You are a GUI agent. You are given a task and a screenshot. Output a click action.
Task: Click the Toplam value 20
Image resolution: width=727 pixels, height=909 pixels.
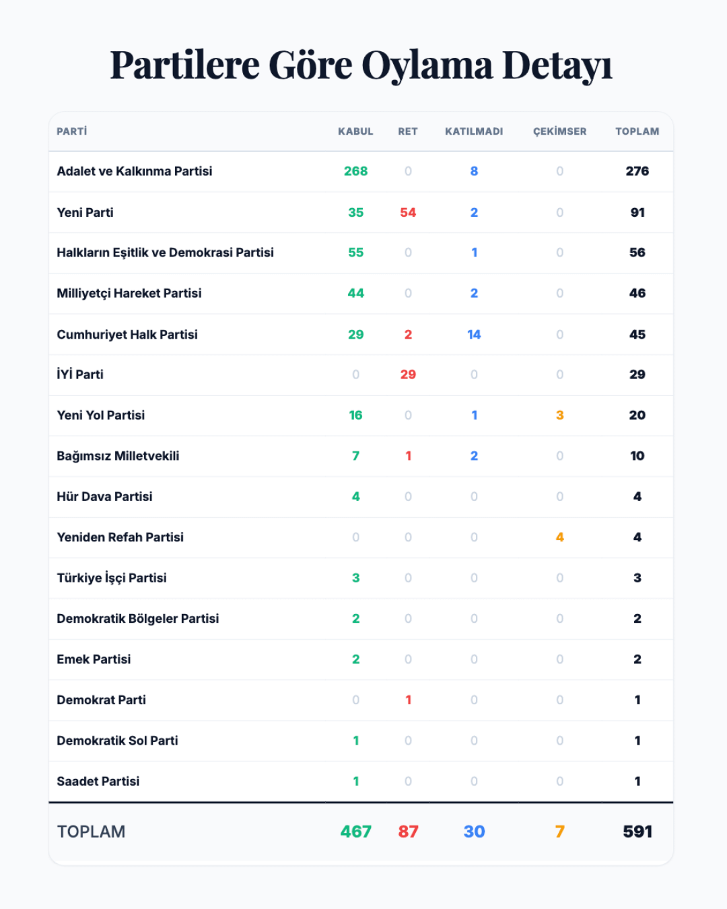click(x=637, y=415)
